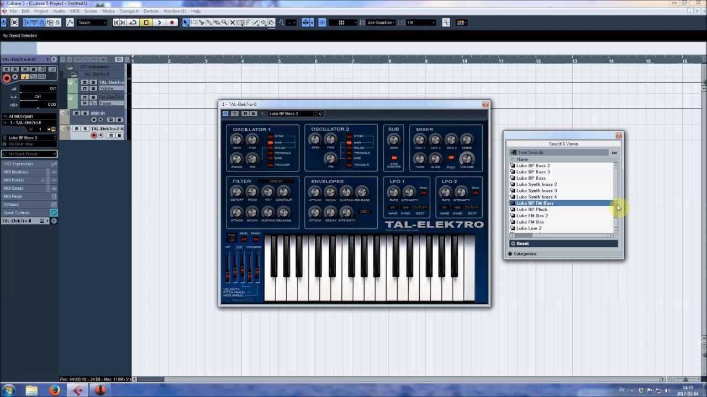707x397 pixels.
Task: Open the File menu
Action: pos(13,11)
